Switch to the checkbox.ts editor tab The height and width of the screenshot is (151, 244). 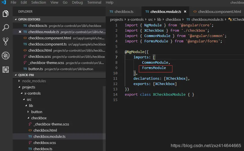pos(124,12)
